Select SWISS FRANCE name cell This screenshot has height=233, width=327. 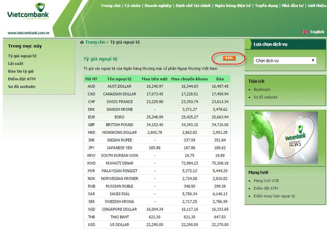120,102
